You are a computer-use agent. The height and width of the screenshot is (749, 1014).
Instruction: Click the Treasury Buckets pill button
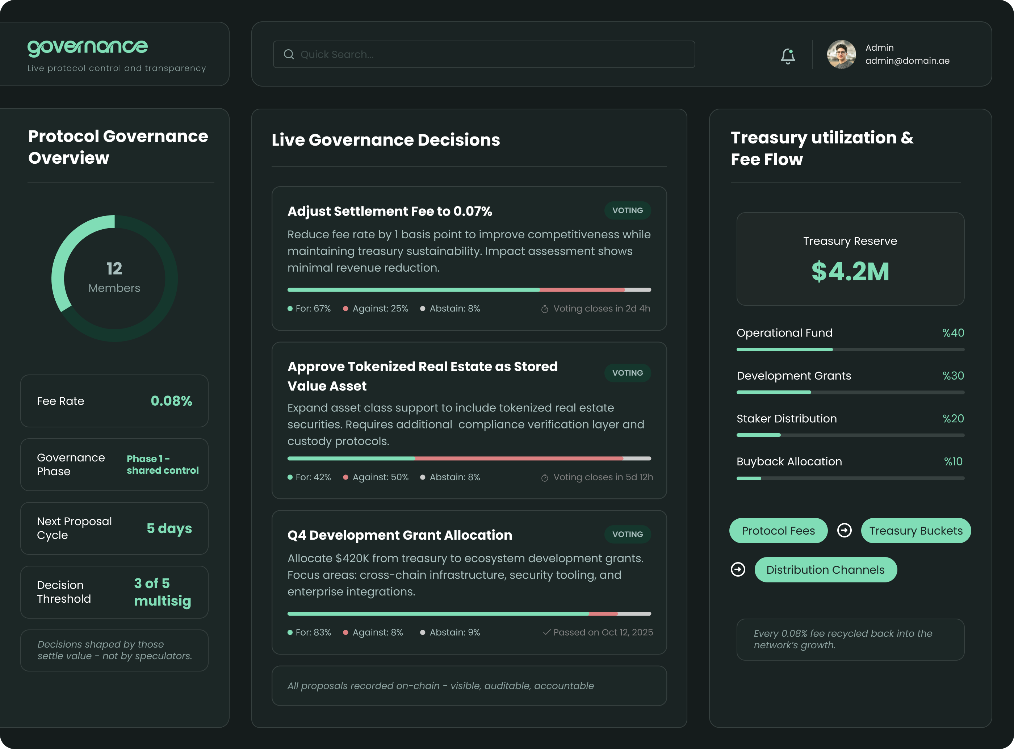coord(915,531)
